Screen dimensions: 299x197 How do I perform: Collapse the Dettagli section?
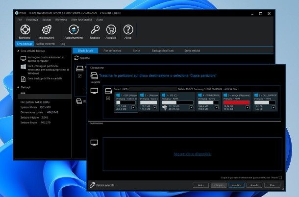tap(18, 87)
